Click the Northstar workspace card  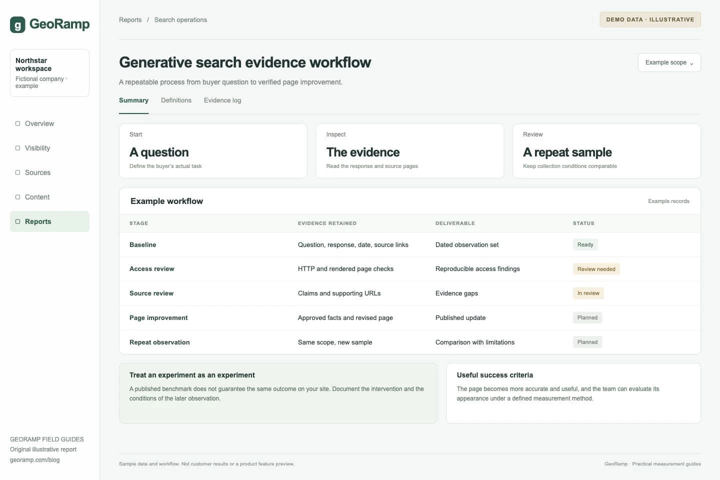[49, 73]
